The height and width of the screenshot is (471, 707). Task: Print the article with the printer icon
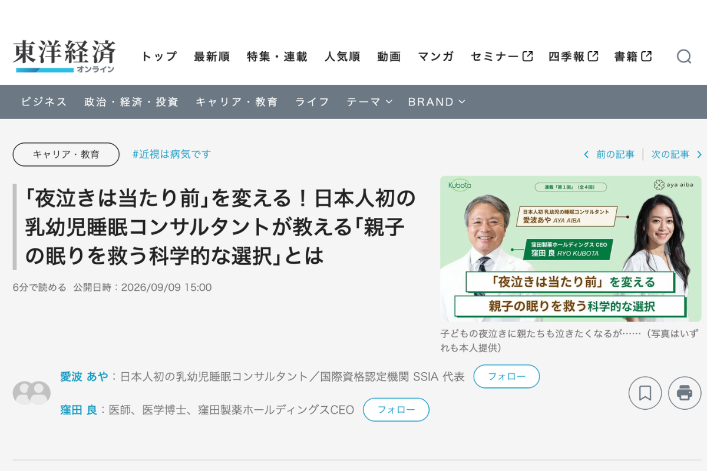685,393
